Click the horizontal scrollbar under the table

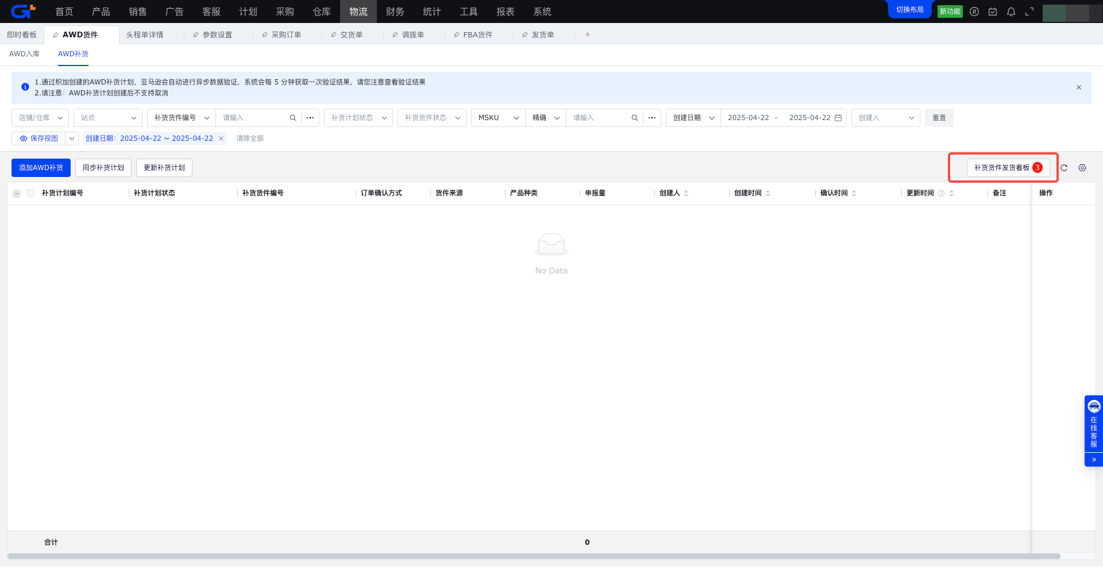point(534,556)
